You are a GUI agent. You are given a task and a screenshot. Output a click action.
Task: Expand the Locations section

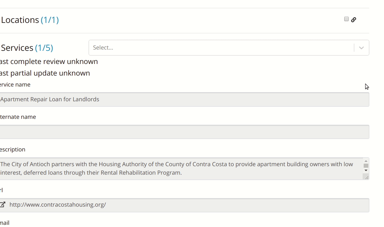coord(19,20)
